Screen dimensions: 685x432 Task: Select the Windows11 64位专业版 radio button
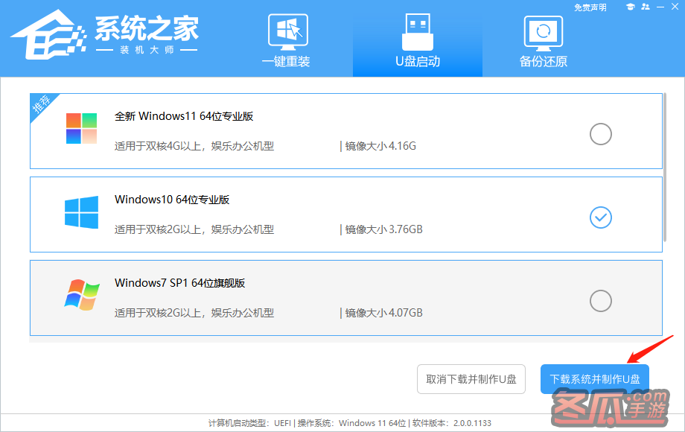[x=601, y=134]
